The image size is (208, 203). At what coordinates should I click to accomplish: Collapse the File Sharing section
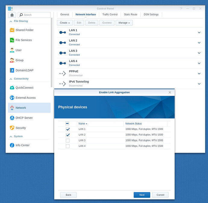tap(11, 21)
